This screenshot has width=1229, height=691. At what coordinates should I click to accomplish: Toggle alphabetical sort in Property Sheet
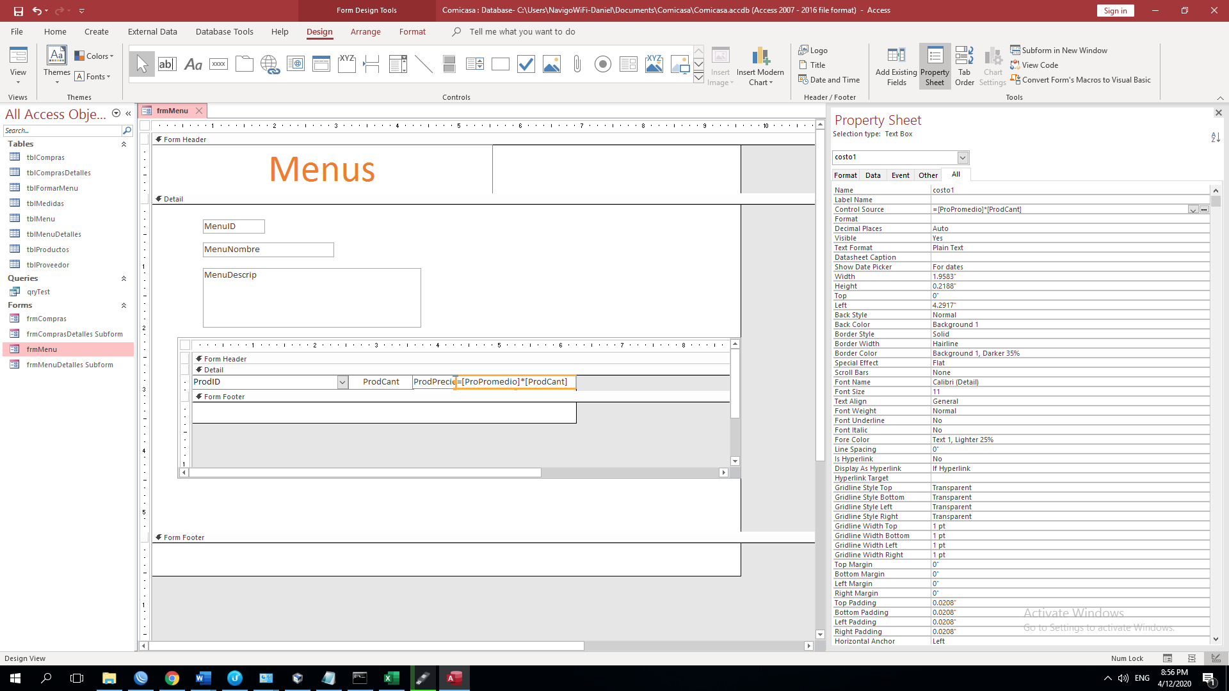coord(1216,137)
